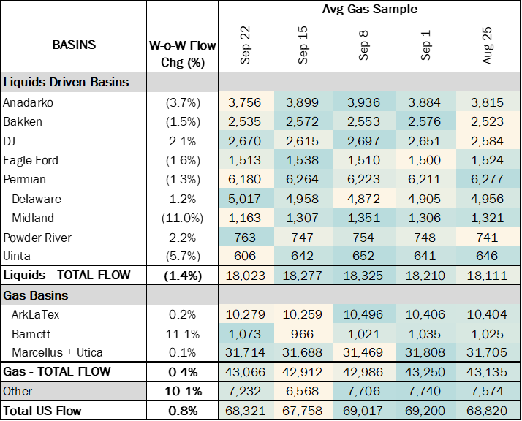Screen dimensions: 522x421
Task: Click Gas total Aug 25 value 43,135
Action: click(x=487, y=372)
